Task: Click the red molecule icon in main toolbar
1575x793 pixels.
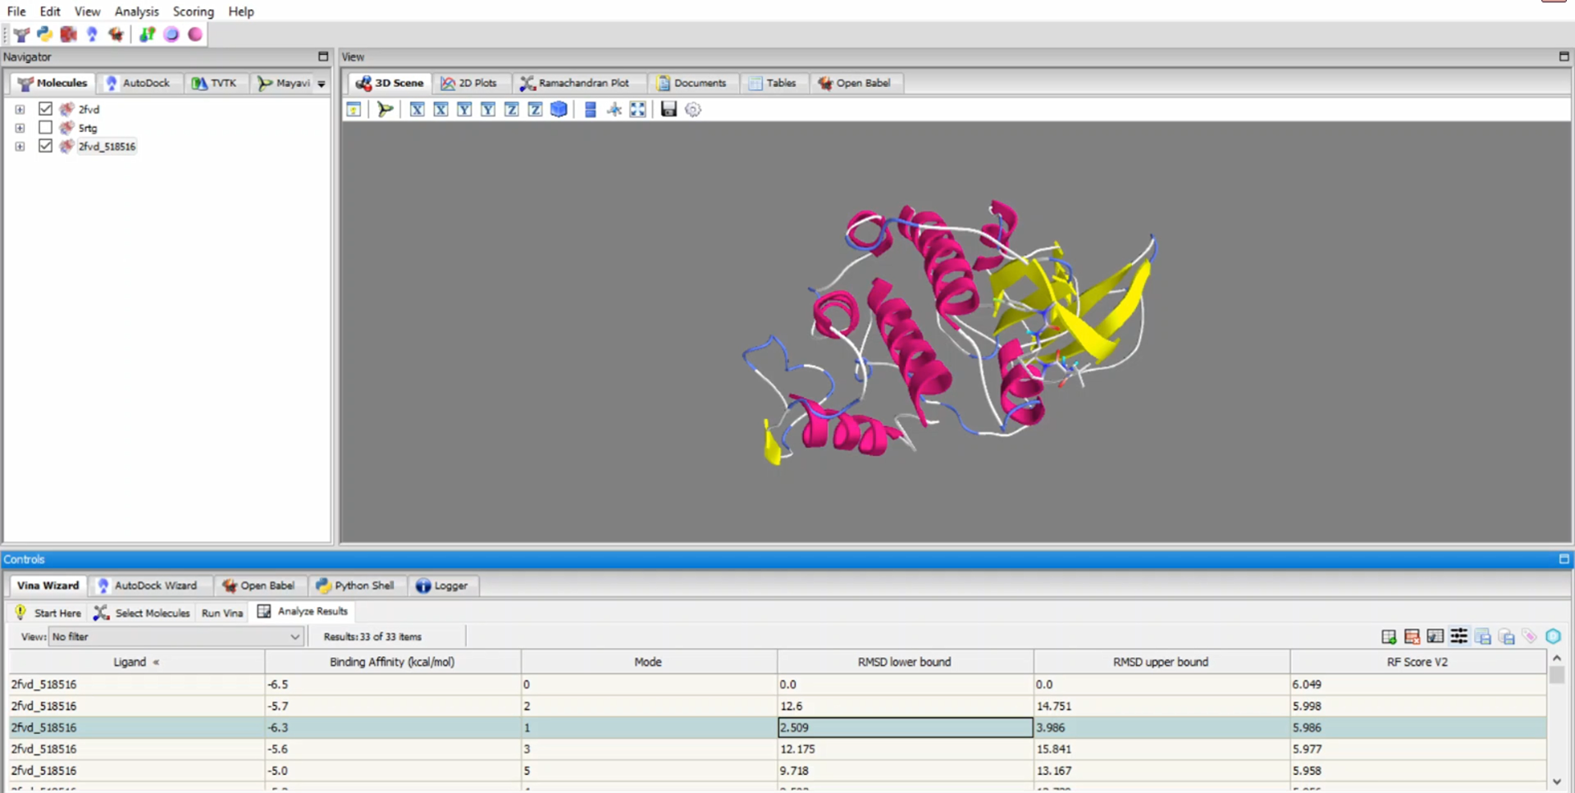Action: pyautogui.click(x=68, y=34)
